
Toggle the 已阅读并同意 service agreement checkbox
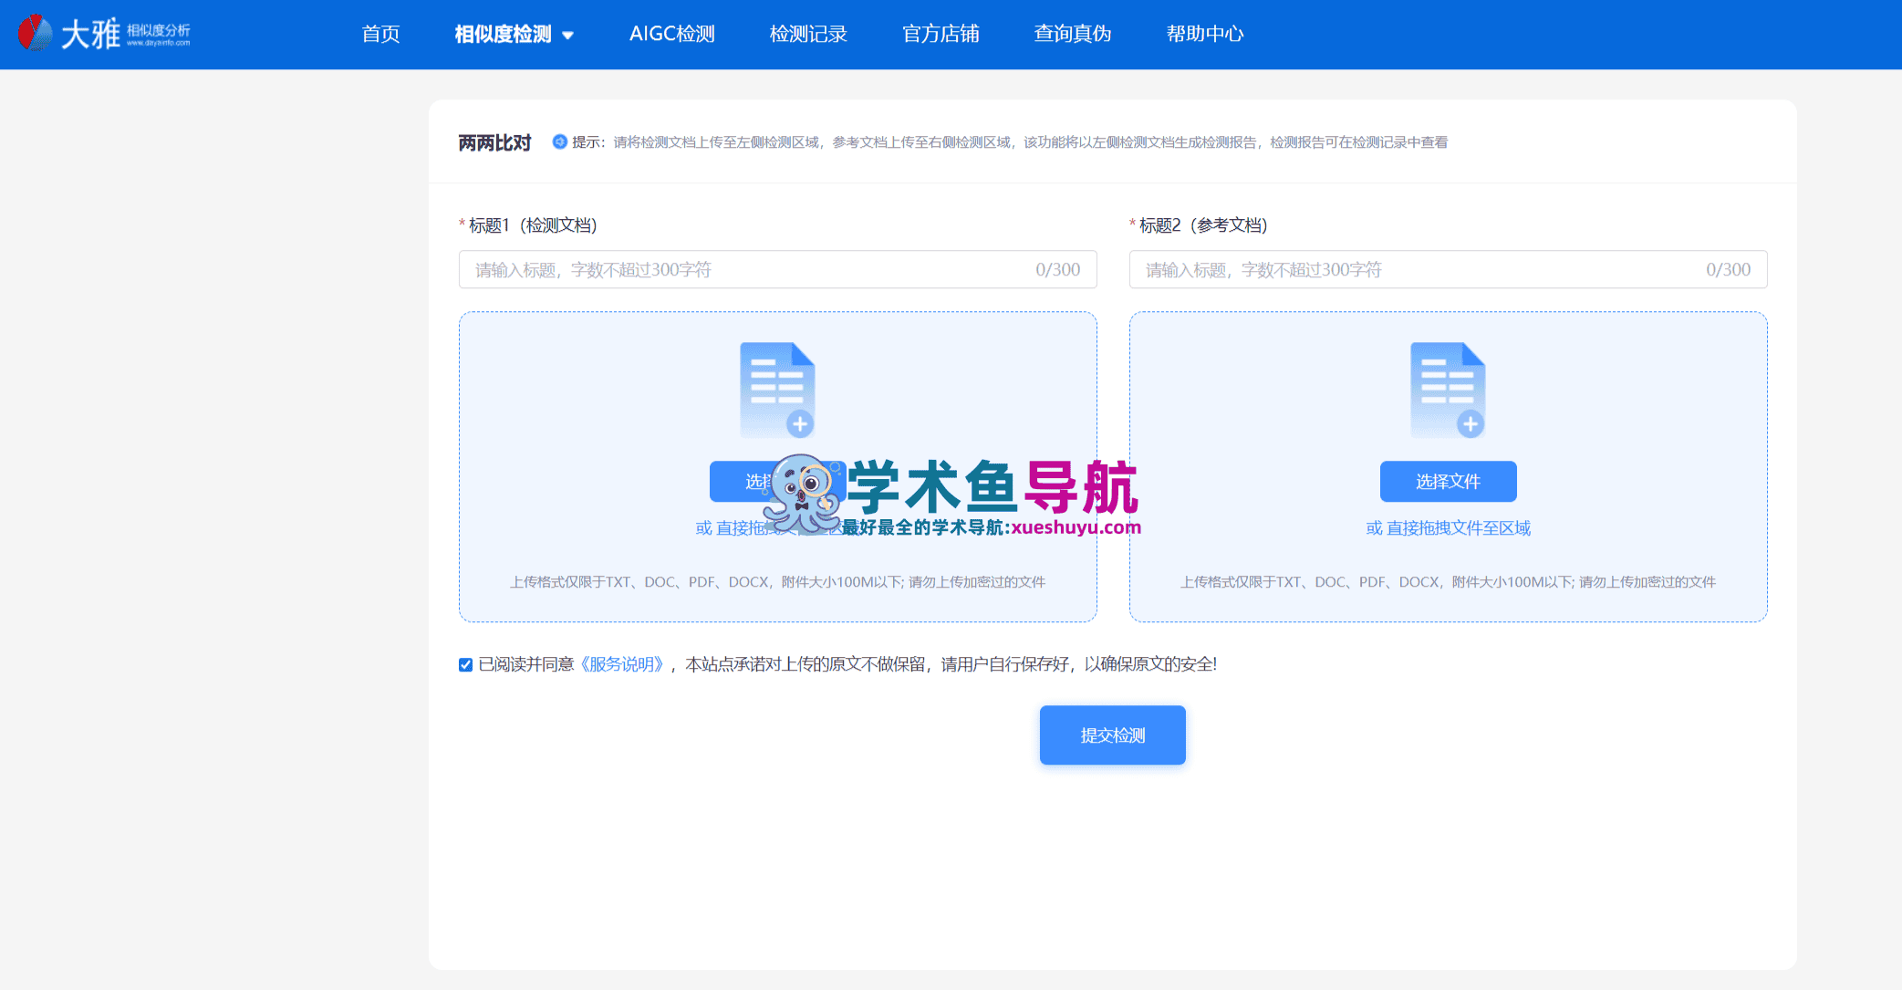point(465,665)
